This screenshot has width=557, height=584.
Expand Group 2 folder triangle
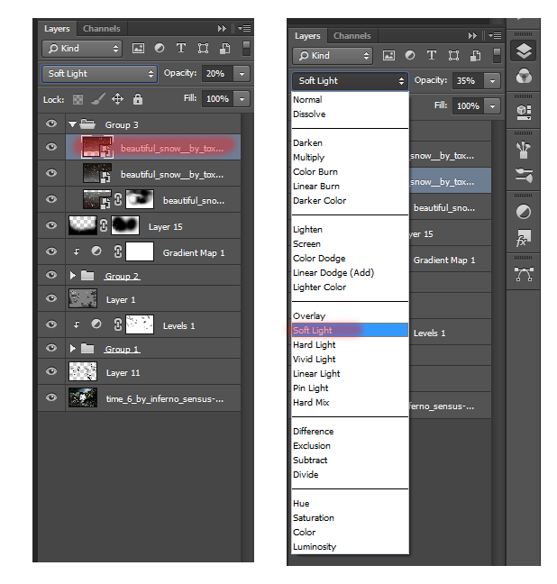point(73,276)
